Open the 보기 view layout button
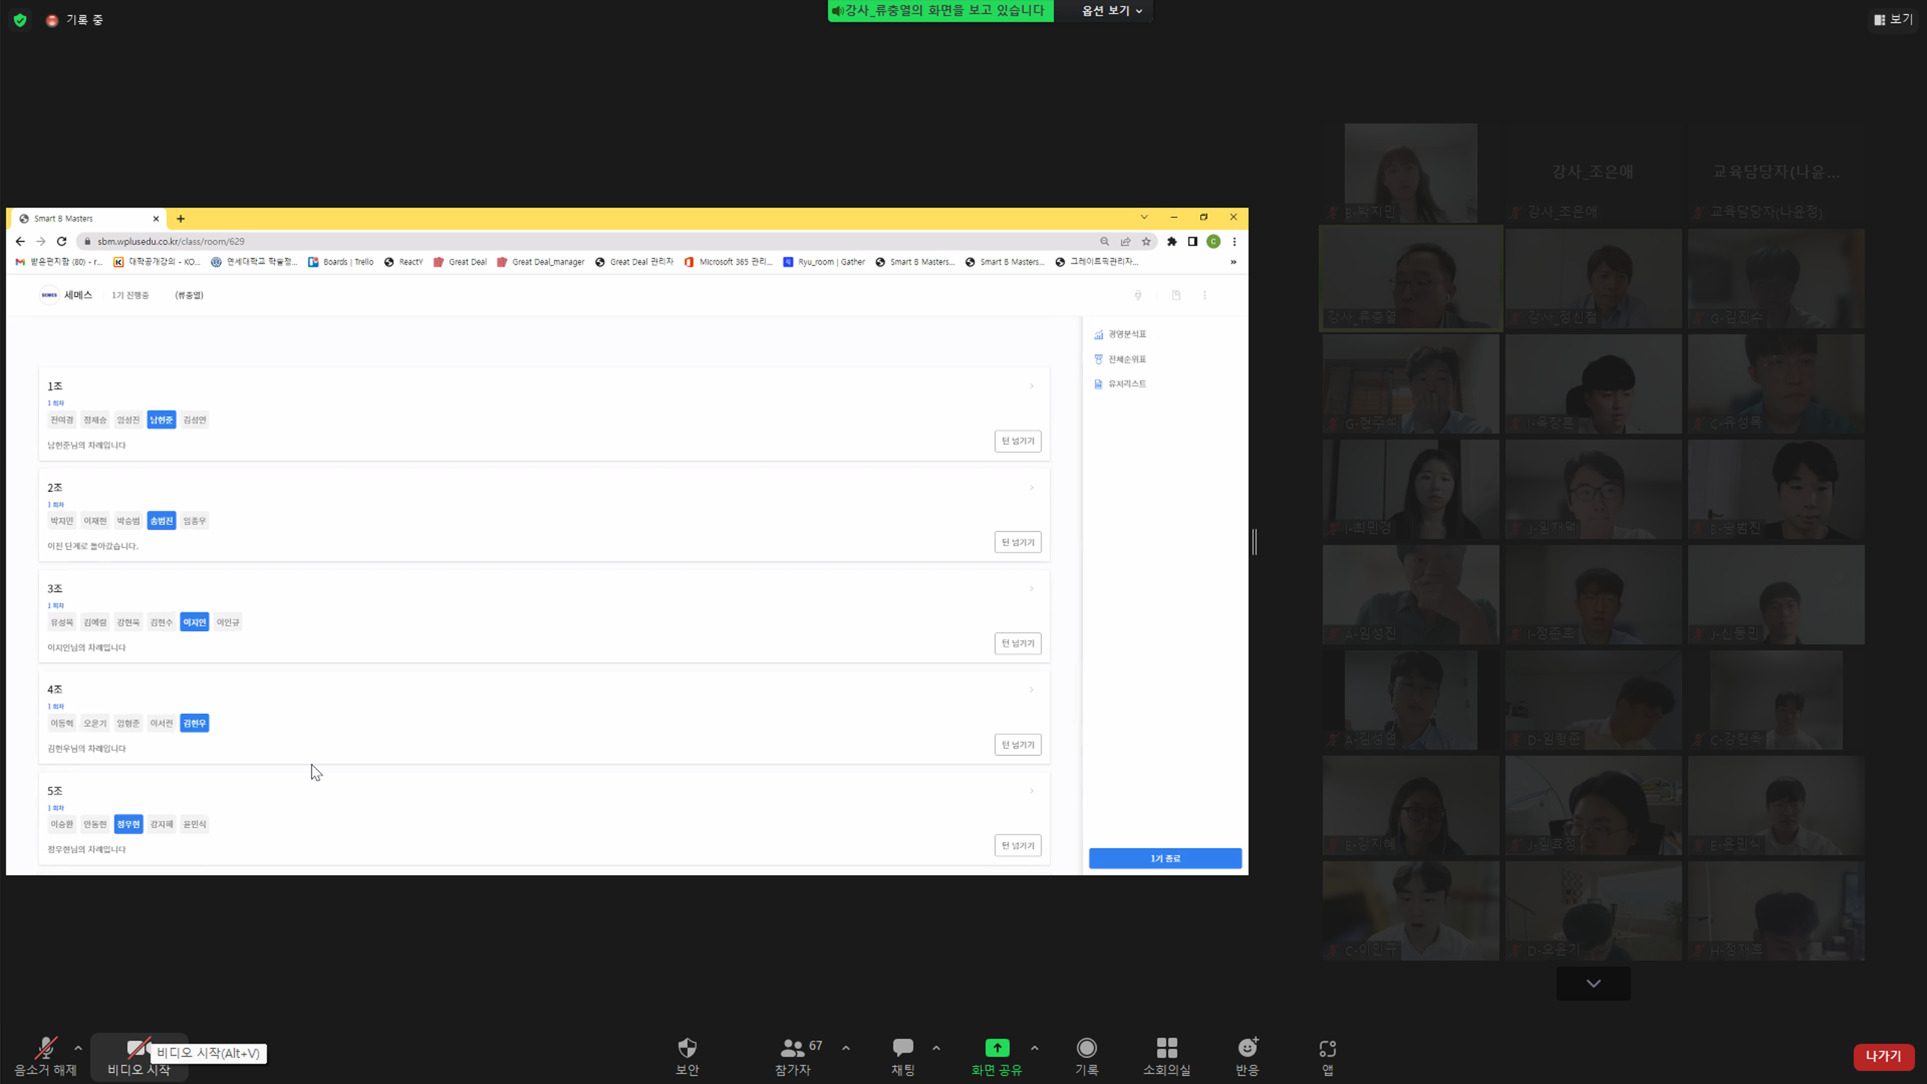This screenshot has height=1084, width=1927. 1893,20
